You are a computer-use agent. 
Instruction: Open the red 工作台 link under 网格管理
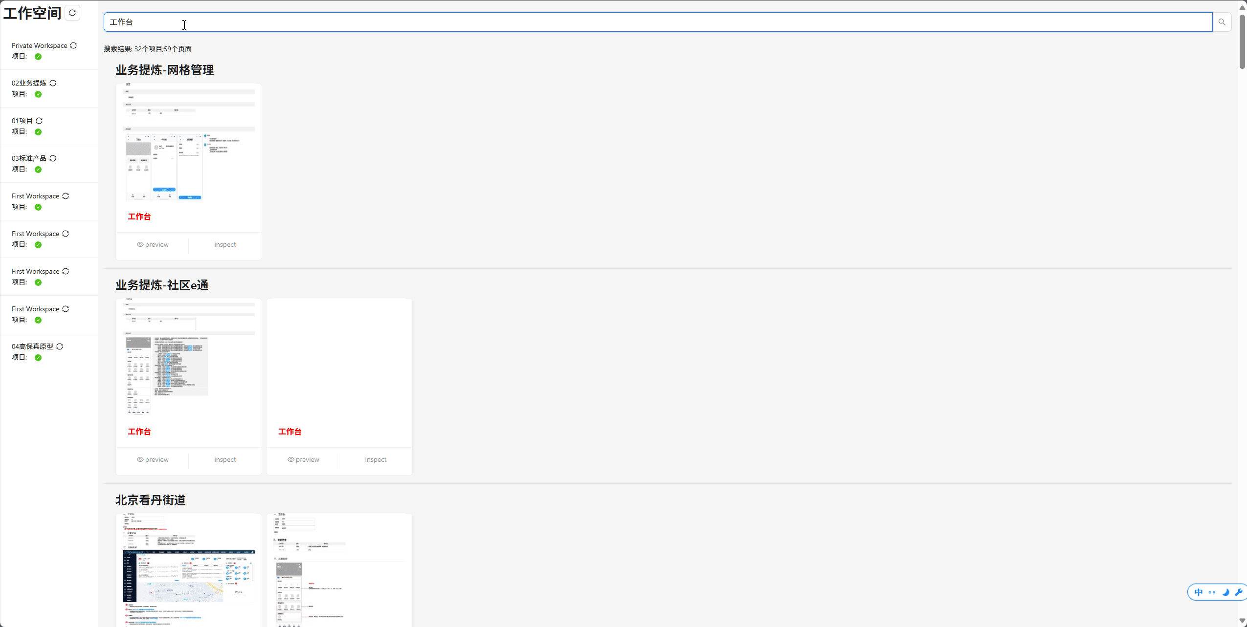[139, 216]
